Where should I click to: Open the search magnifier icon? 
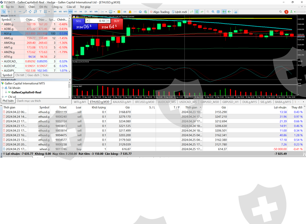point(280,12)
